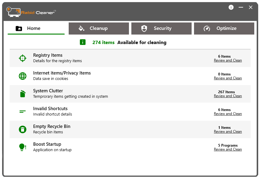This screenshot has width=260, height=178.
Task: Review and Clean Boost Startup programs
Action: 228,149
